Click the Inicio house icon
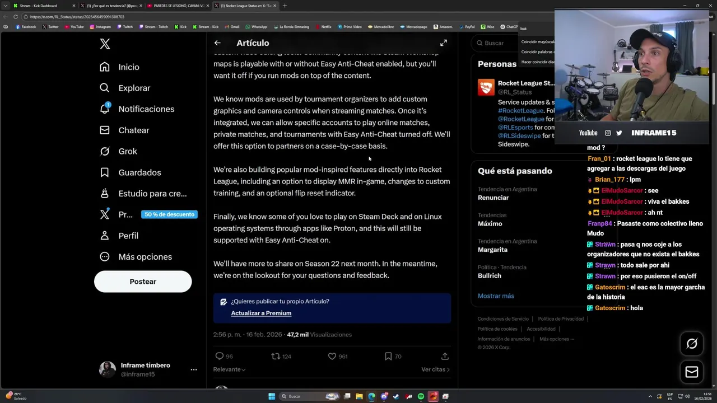 pyautogui.click(x=105, y=67)
